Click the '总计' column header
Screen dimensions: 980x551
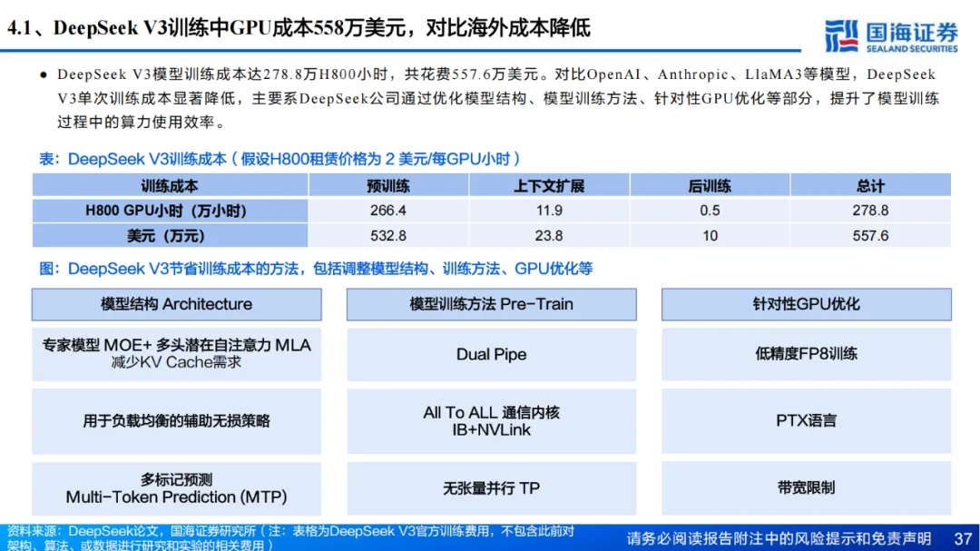tap(870, 186)
